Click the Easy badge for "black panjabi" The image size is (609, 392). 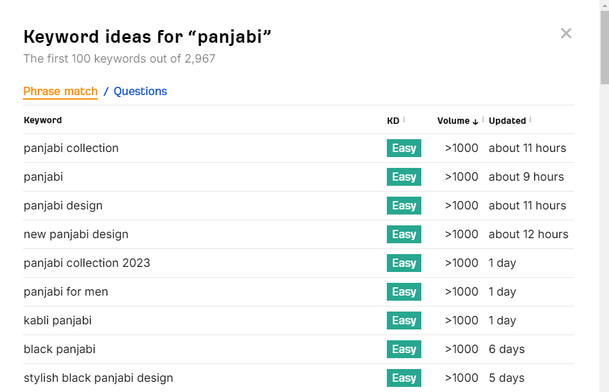(404, 349)
